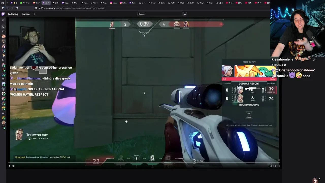Click the tab scroll-left arrow
Screen dimensions: 325x183
pyautogui.click(x=7, y=3)
